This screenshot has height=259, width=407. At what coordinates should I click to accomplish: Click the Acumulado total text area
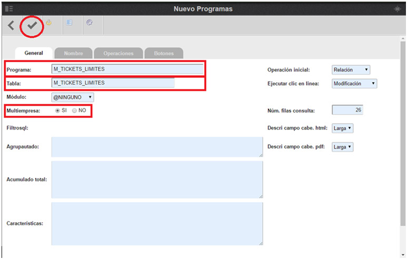(x=157, y=180)
